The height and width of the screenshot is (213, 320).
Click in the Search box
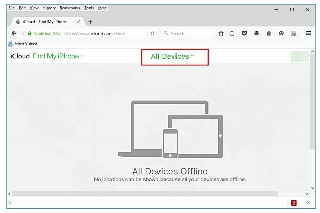pos(188,33)
